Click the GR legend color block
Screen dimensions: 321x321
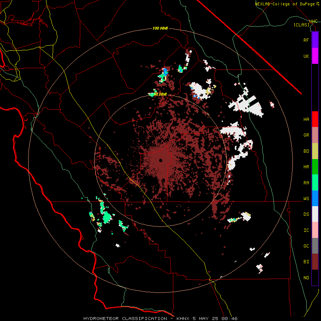(x=315, y=135)
